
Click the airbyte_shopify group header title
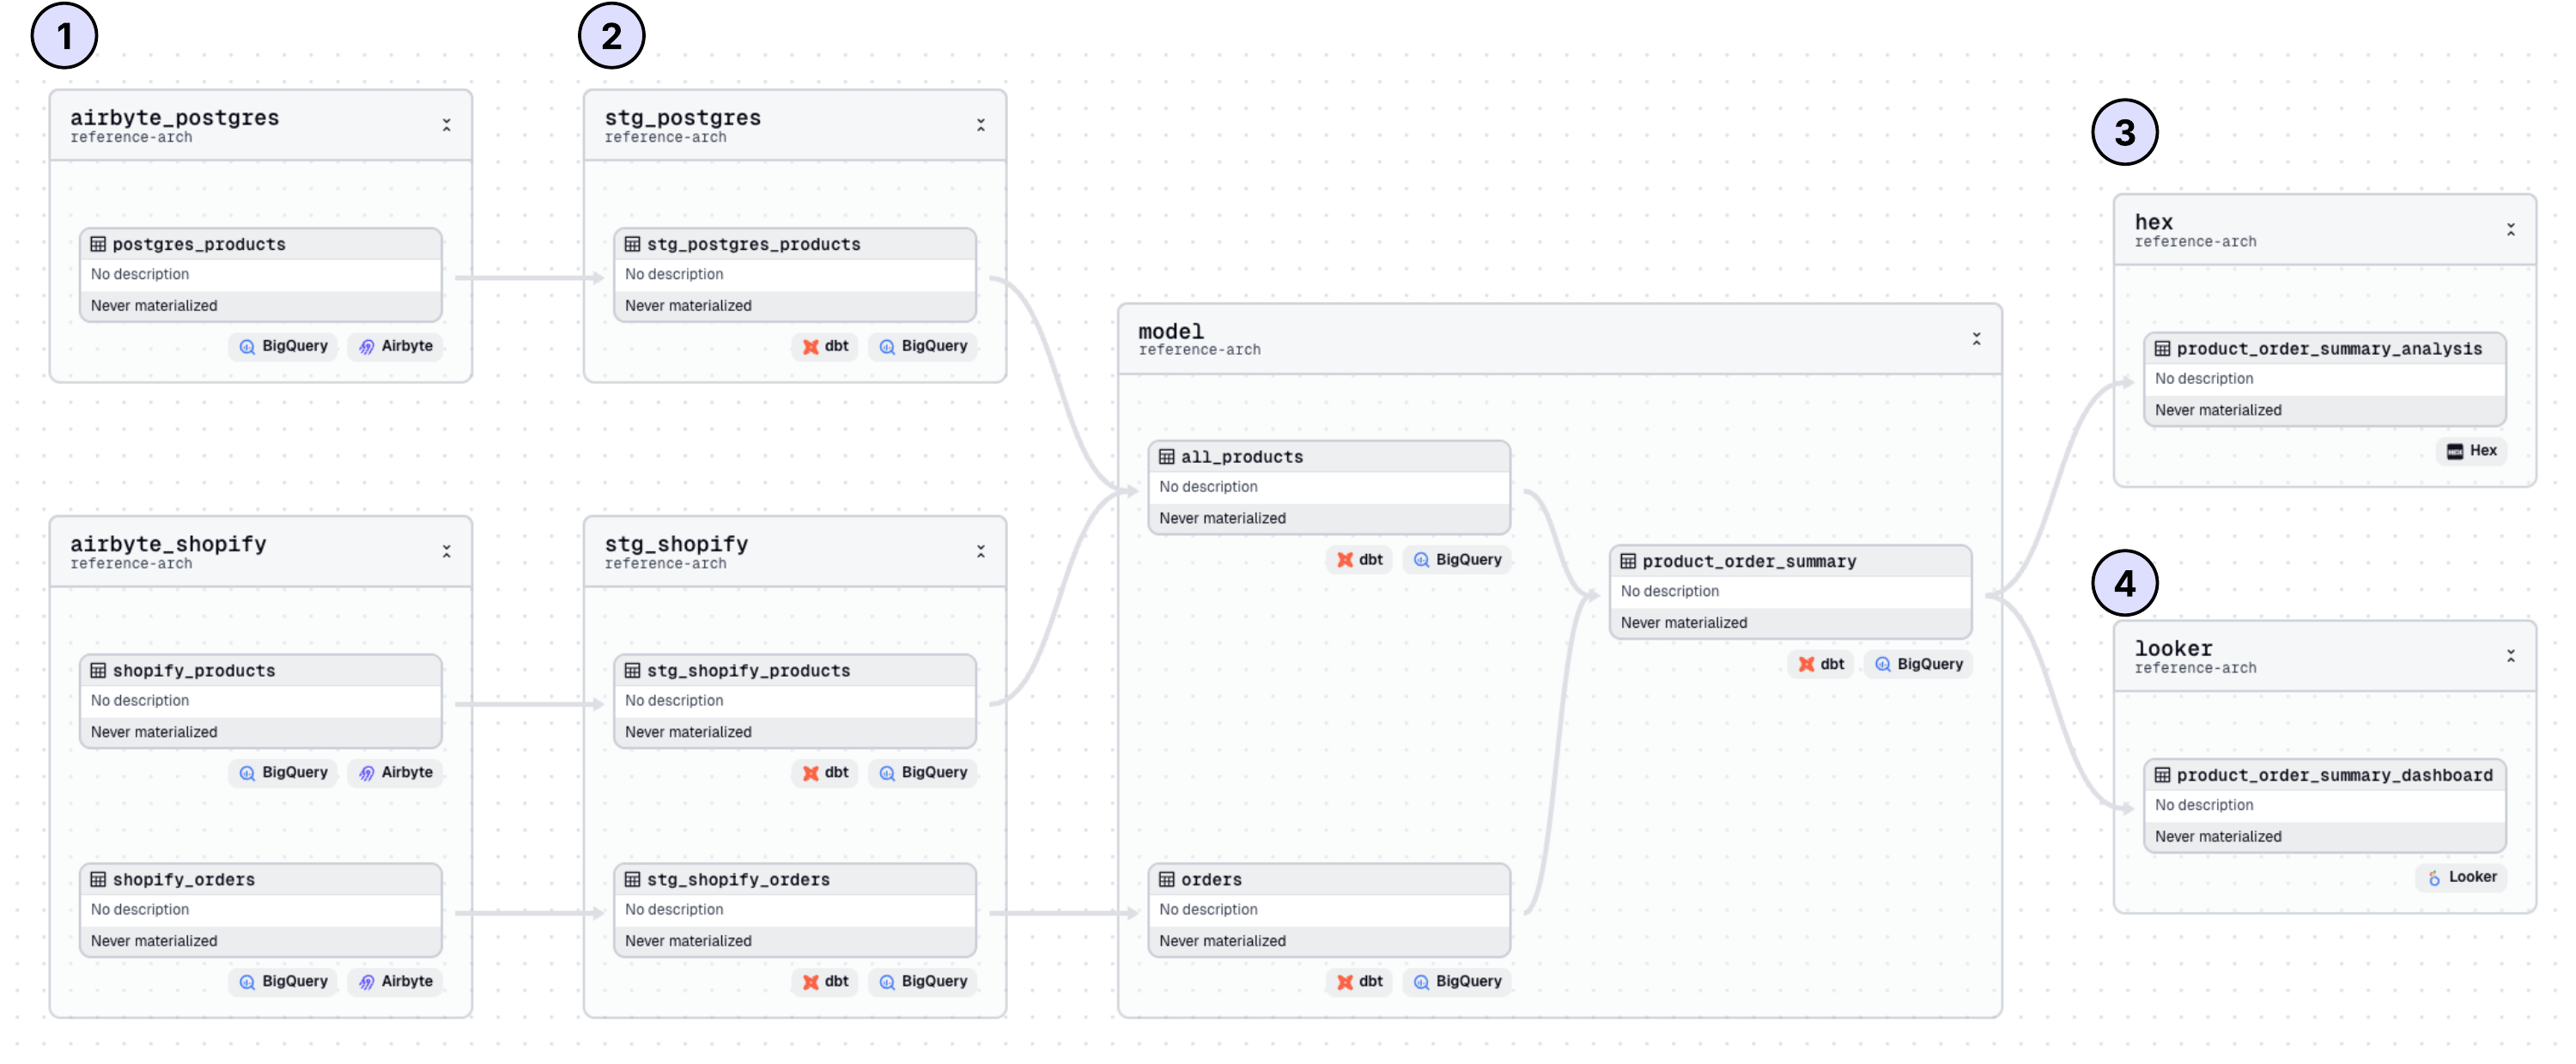[x=168, y=544]
